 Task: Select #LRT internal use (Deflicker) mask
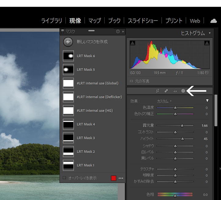[92, 97]
